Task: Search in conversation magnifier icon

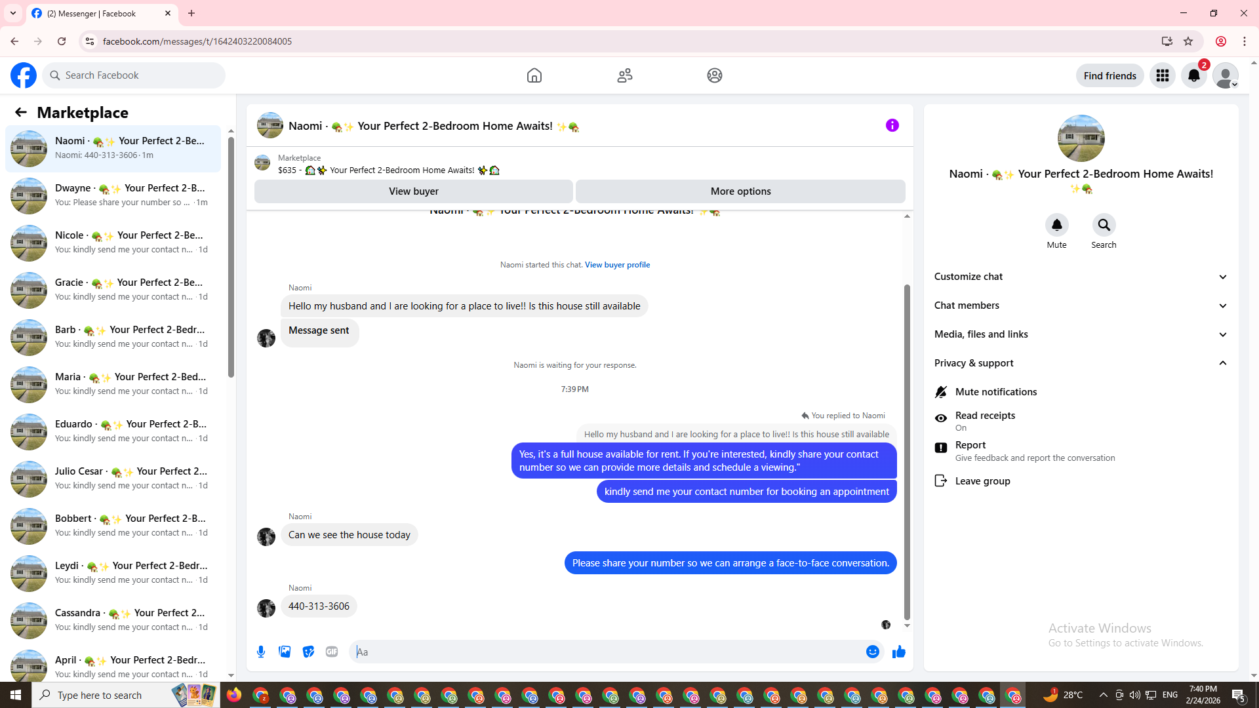Action: tap(1104, 226)
